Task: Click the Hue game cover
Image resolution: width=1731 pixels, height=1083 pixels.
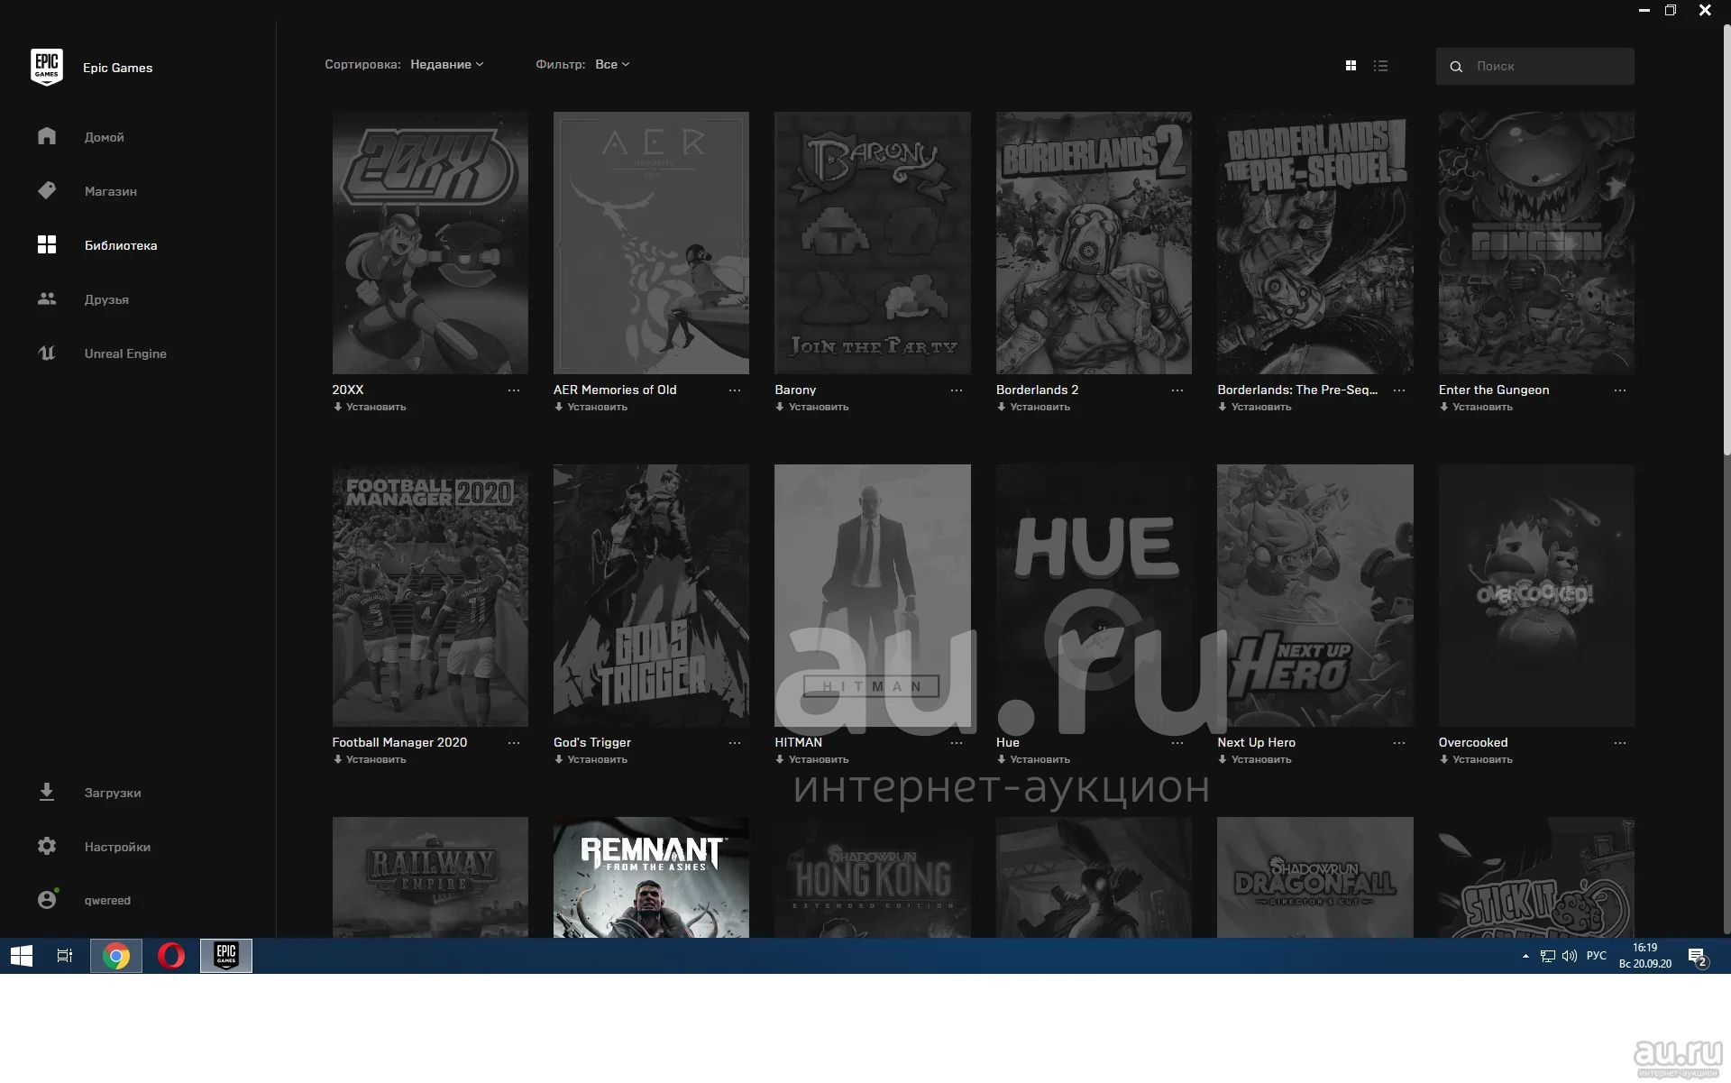Action: (x=1094, y=595)
